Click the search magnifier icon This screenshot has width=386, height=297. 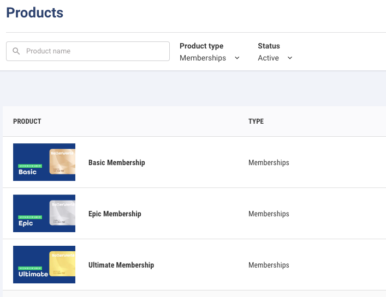[x=16, y=51]
